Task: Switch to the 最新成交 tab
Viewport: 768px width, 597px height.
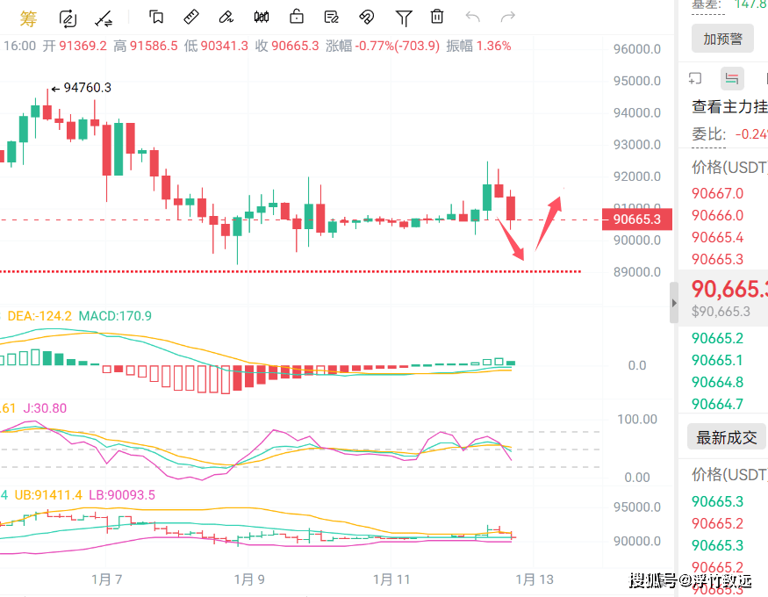Action: point(726,437)
